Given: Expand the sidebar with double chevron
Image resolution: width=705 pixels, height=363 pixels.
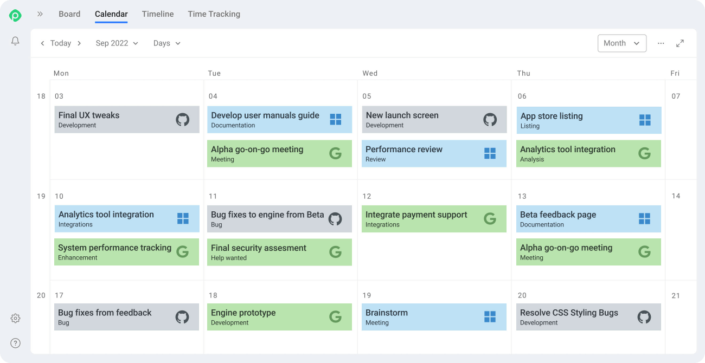Looking at the screenshot, I should (40, 14).
